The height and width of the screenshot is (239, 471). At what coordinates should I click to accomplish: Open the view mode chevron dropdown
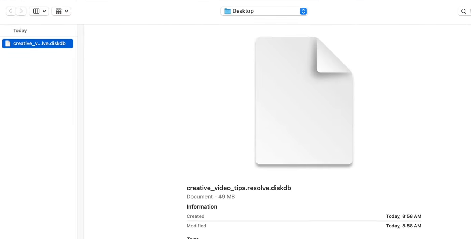click(x=44, y=11)
